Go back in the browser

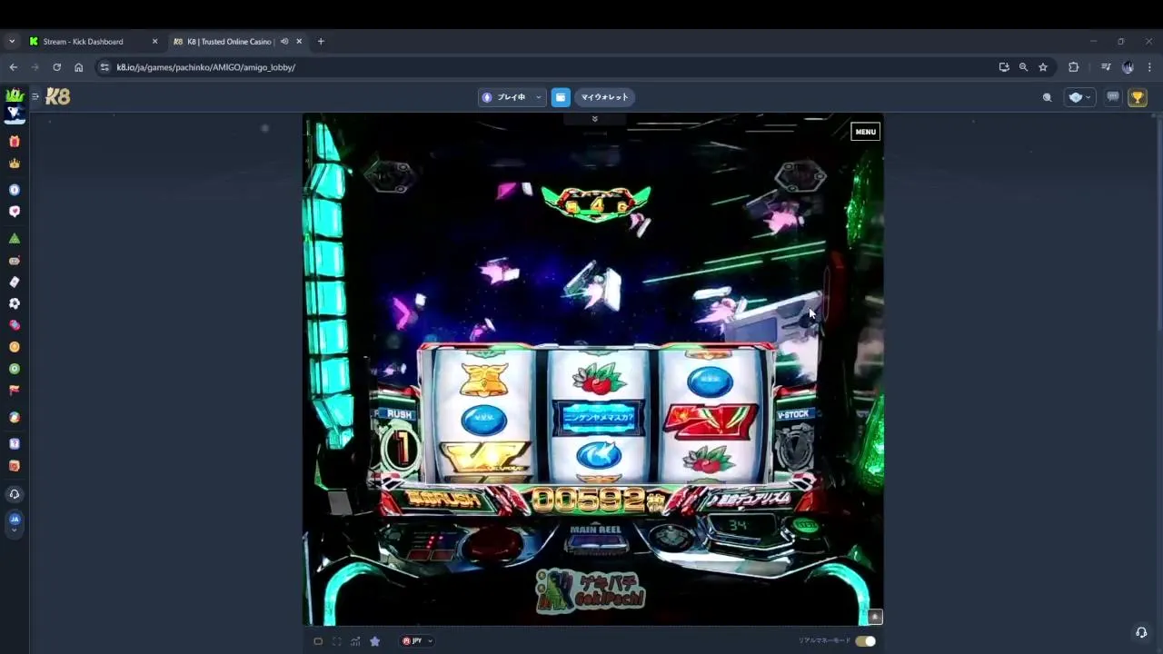tap(13, 67)
